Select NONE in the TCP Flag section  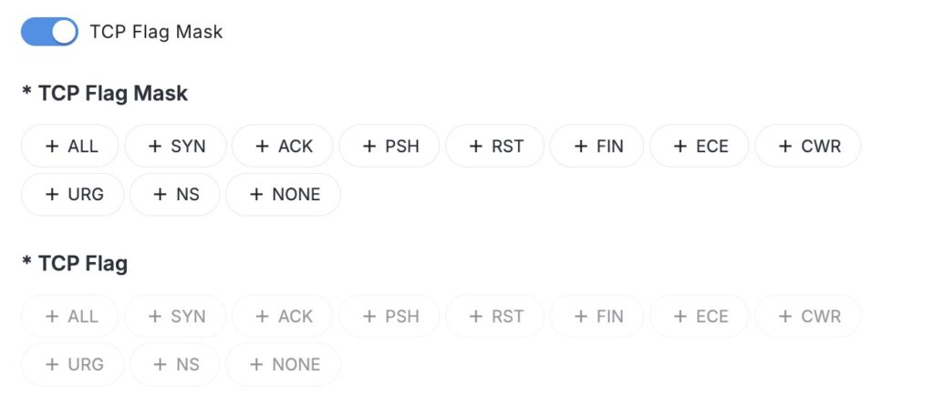283,364
